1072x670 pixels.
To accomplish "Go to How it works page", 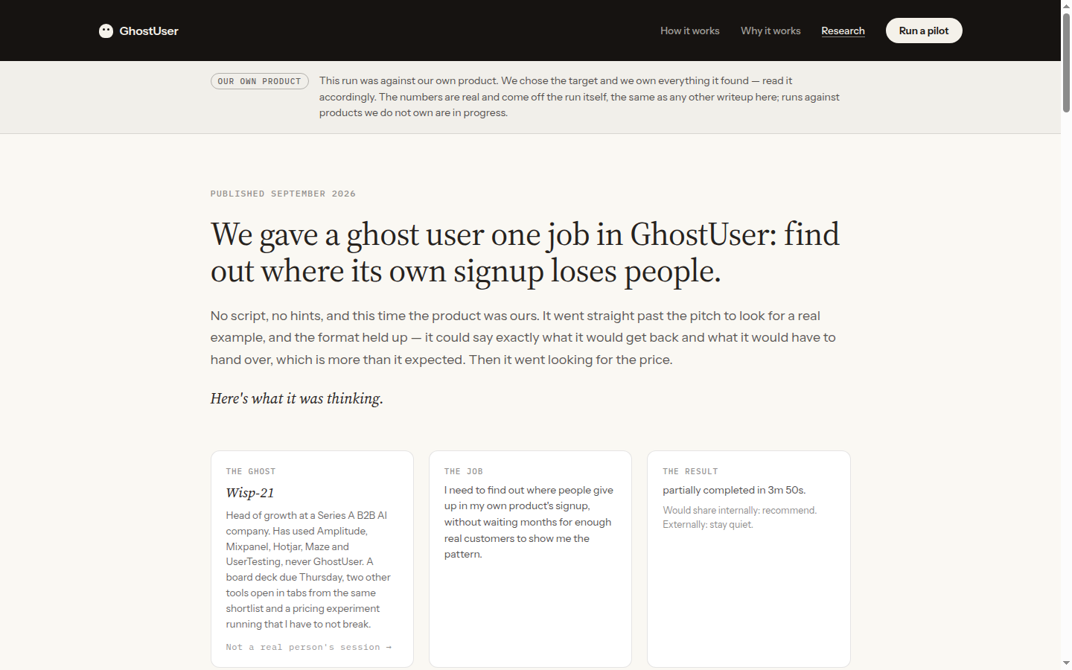I will [x=689, y=31].
